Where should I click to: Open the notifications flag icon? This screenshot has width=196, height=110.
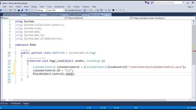147,3
